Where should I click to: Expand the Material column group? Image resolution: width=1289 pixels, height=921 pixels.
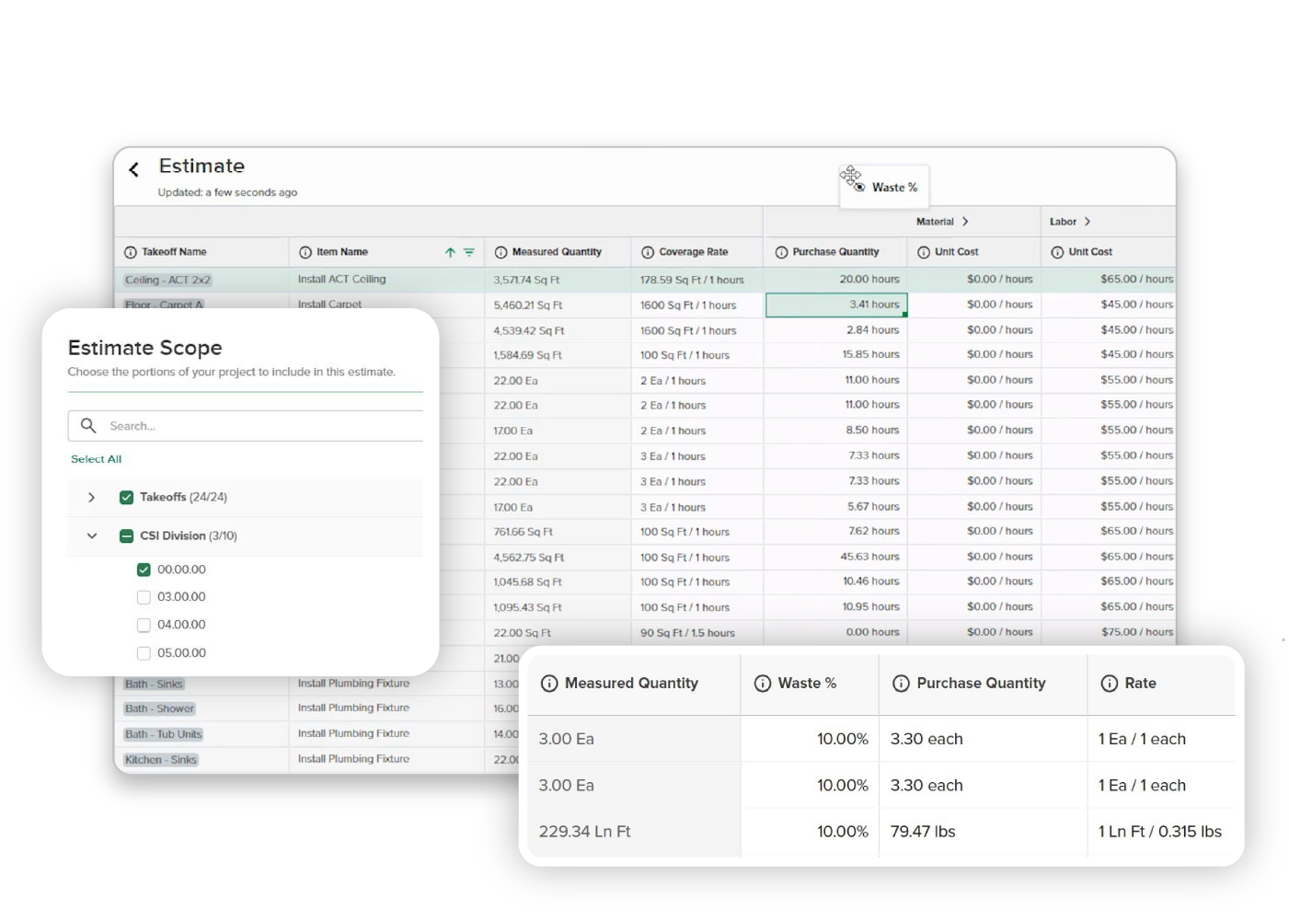click(x=965, y=222)
